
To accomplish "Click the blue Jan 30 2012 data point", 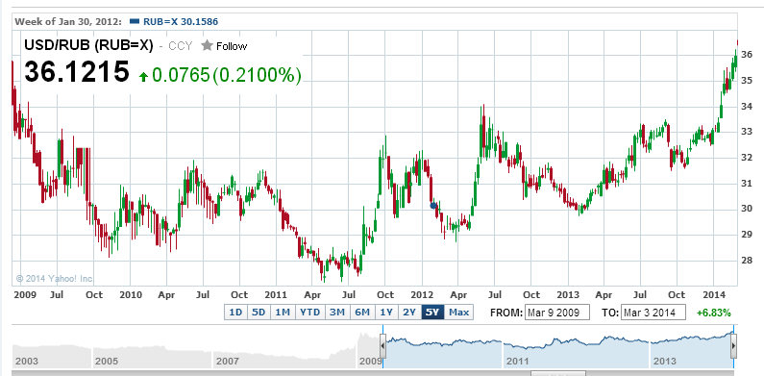I will [x=433, y=206].
